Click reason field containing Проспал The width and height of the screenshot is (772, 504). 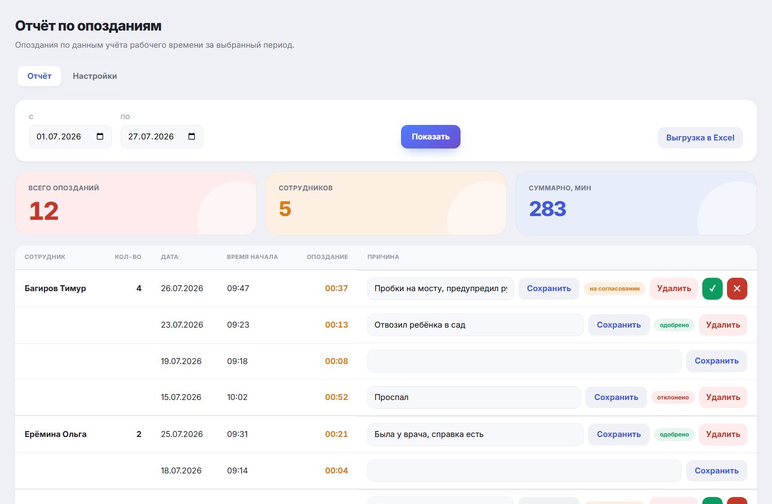tap(474, 397)
